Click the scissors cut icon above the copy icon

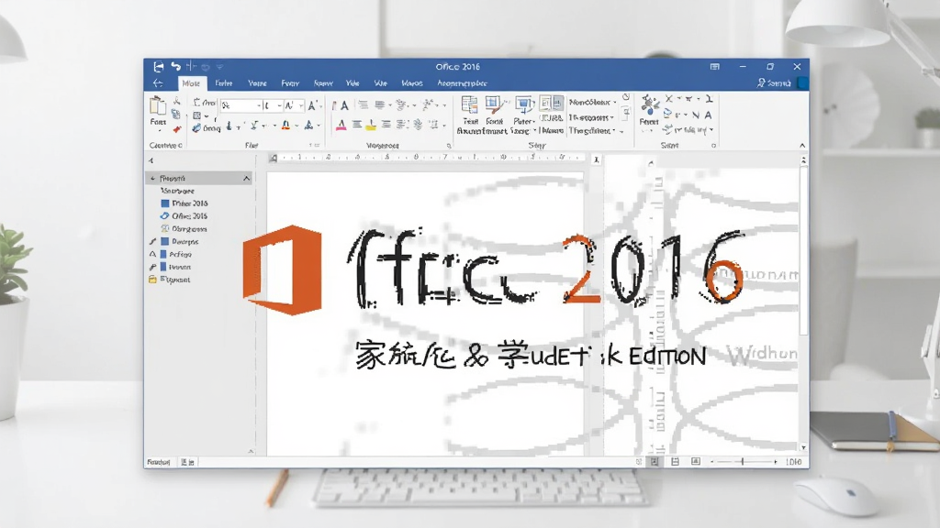click(176, 101)
